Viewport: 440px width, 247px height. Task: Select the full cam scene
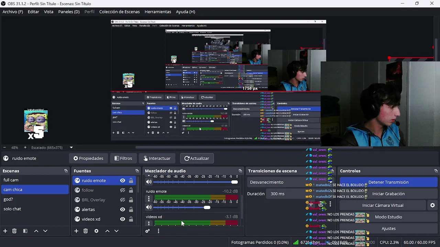35,180
